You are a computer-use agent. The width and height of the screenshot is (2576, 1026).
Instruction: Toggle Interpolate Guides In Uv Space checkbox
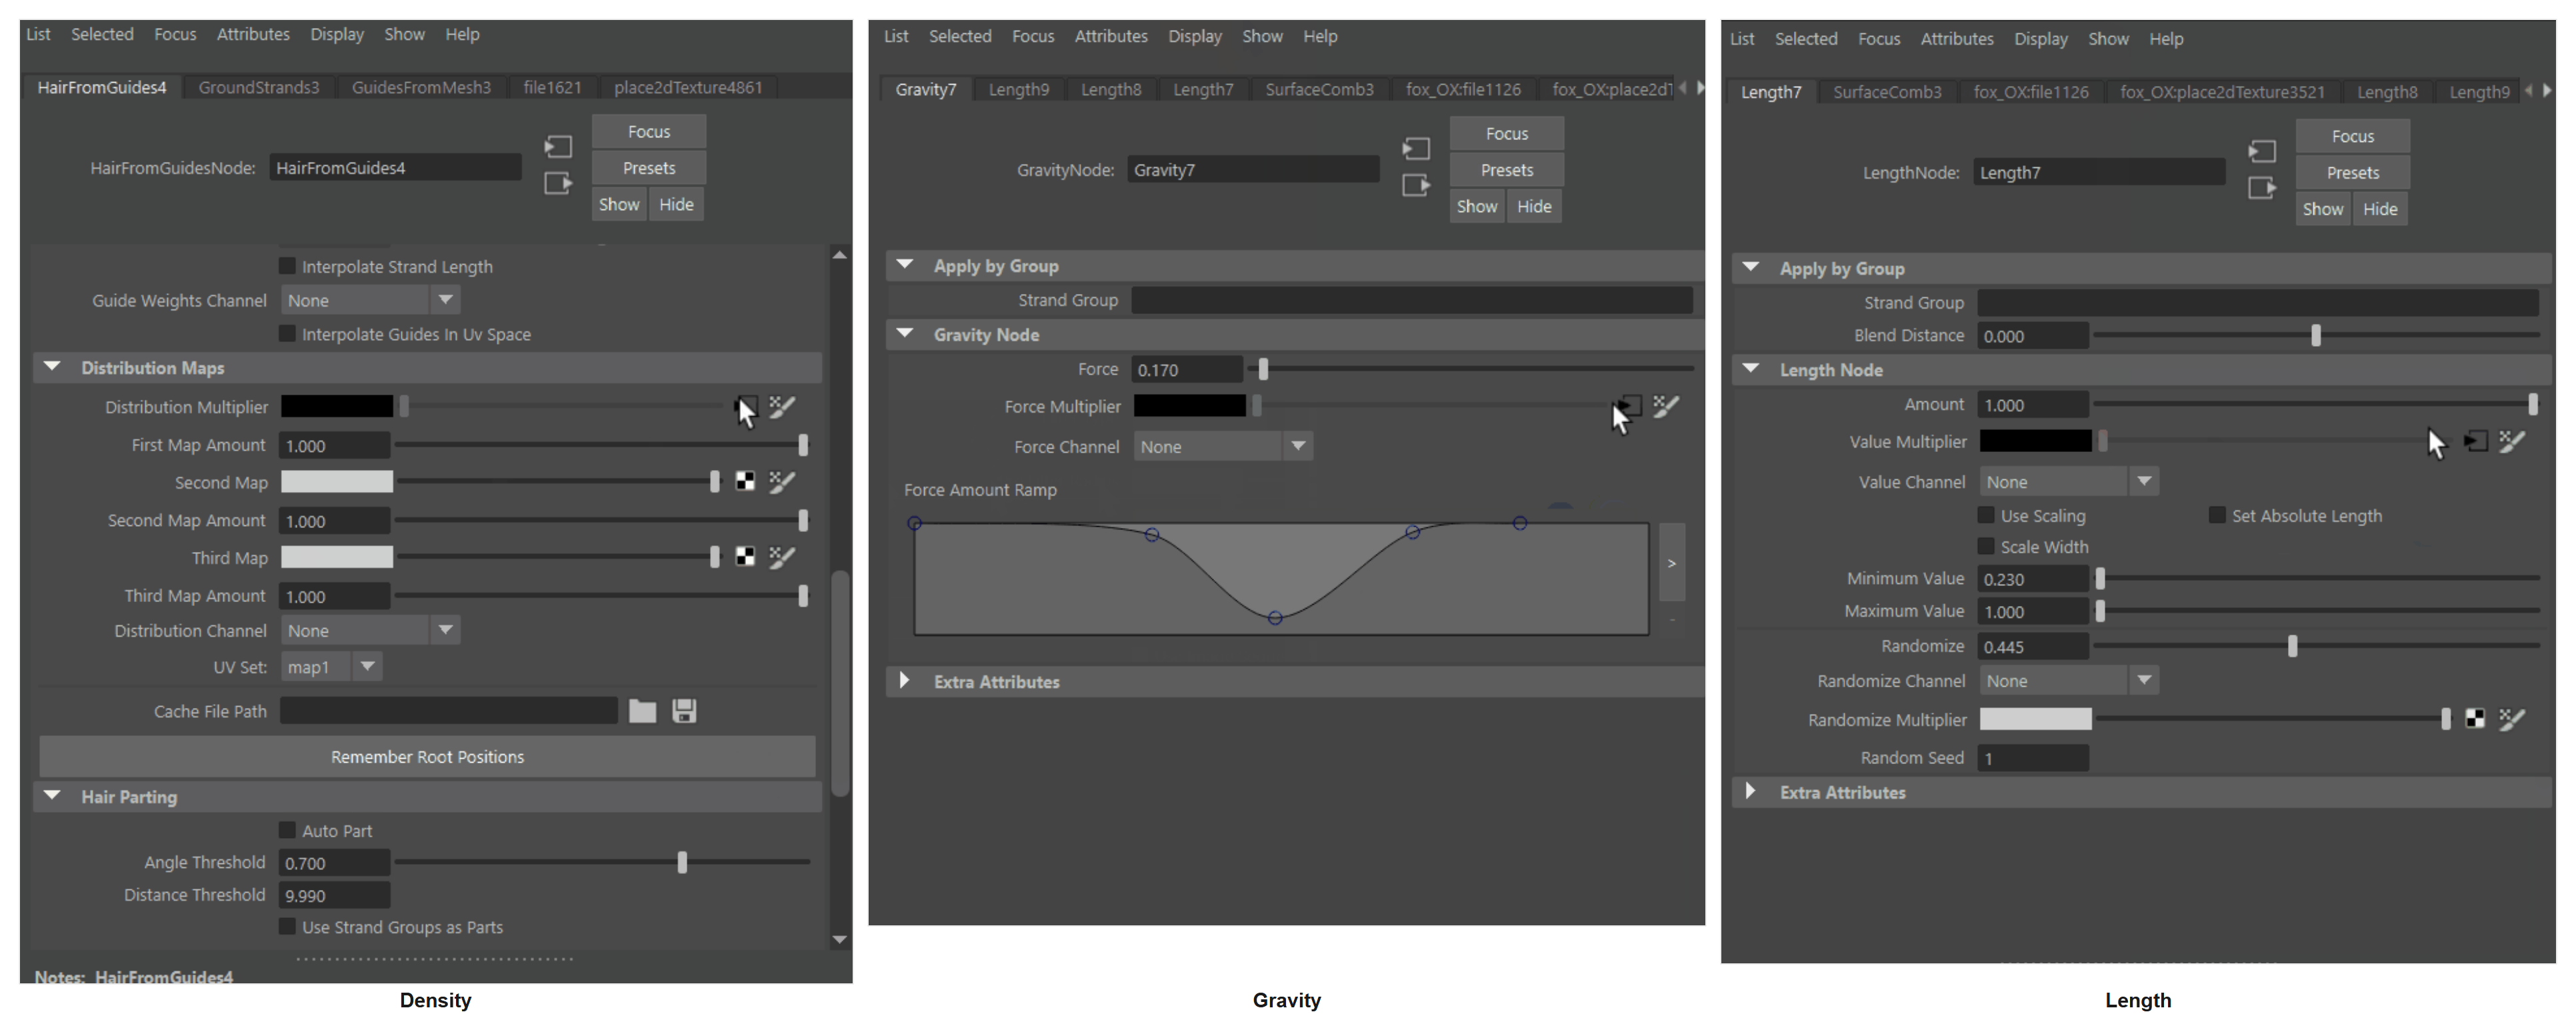coord(287,334)
